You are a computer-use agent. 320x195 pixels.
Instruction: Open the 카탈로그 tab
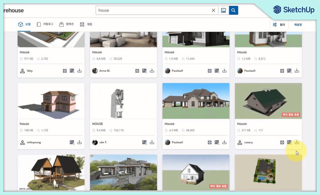(45, 24)
